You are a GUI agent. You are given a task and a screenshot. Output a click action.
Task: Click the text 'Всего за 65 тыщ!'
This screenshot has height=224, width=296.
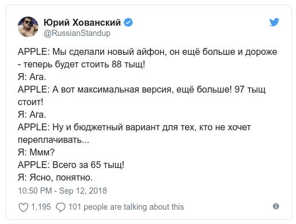coord(88,165)
